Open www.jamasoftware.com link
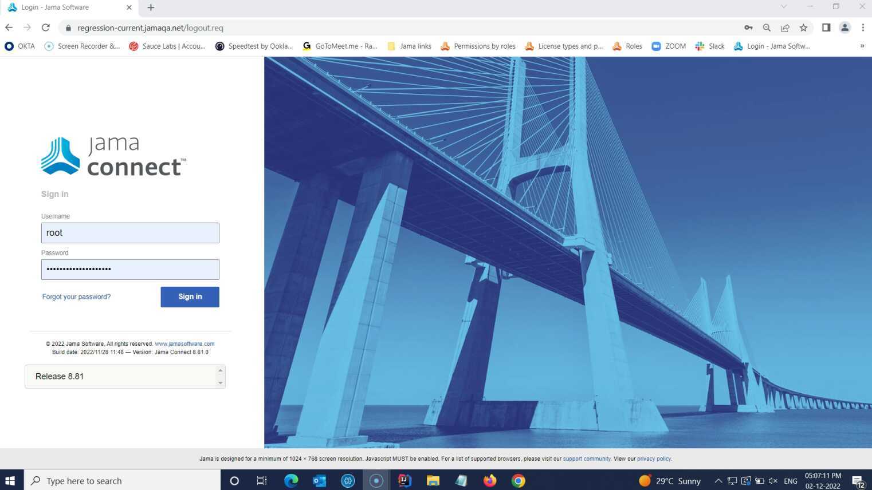This screenshot has height=490, width=872. pos(184,344)
